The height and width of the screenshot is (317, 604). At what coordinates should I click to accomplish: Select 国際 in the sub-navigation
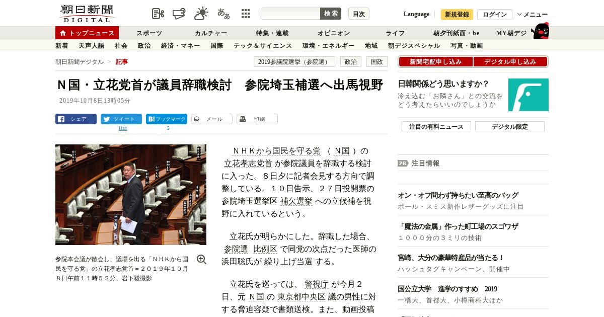click(x=217, y=46)
